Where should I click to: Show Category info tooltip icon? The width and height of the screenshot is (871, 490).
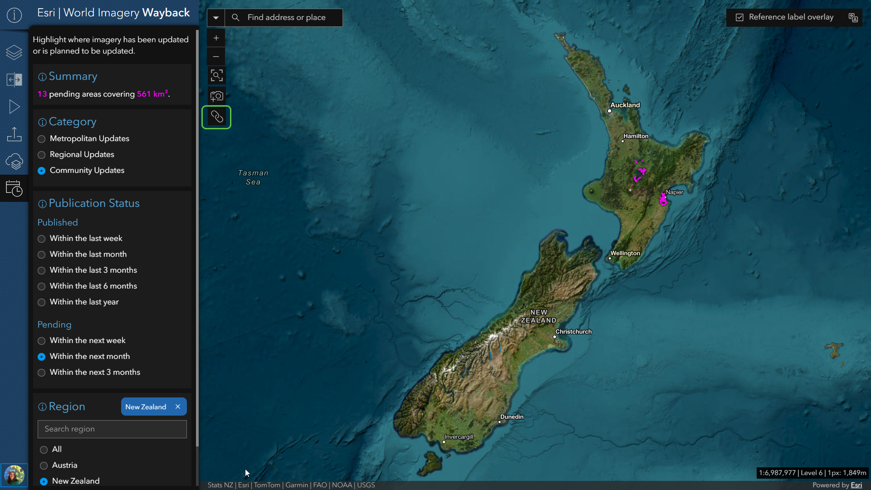pos(42,122)
